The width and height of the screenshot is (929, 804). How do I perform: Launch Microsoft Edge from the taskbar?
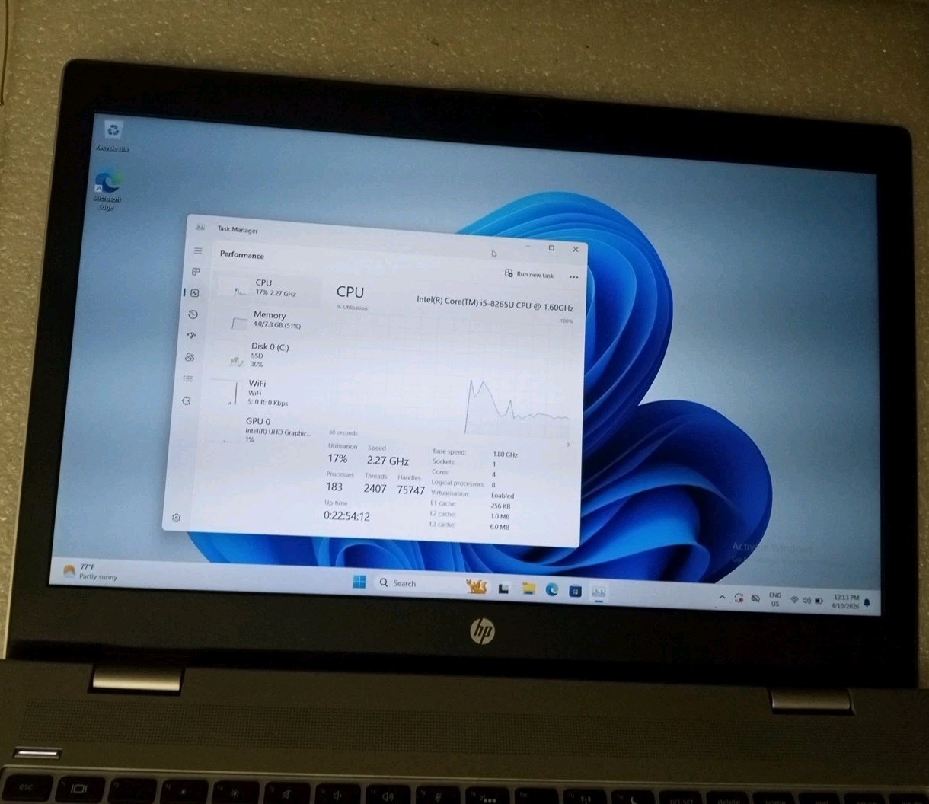[x=552, y=590]
